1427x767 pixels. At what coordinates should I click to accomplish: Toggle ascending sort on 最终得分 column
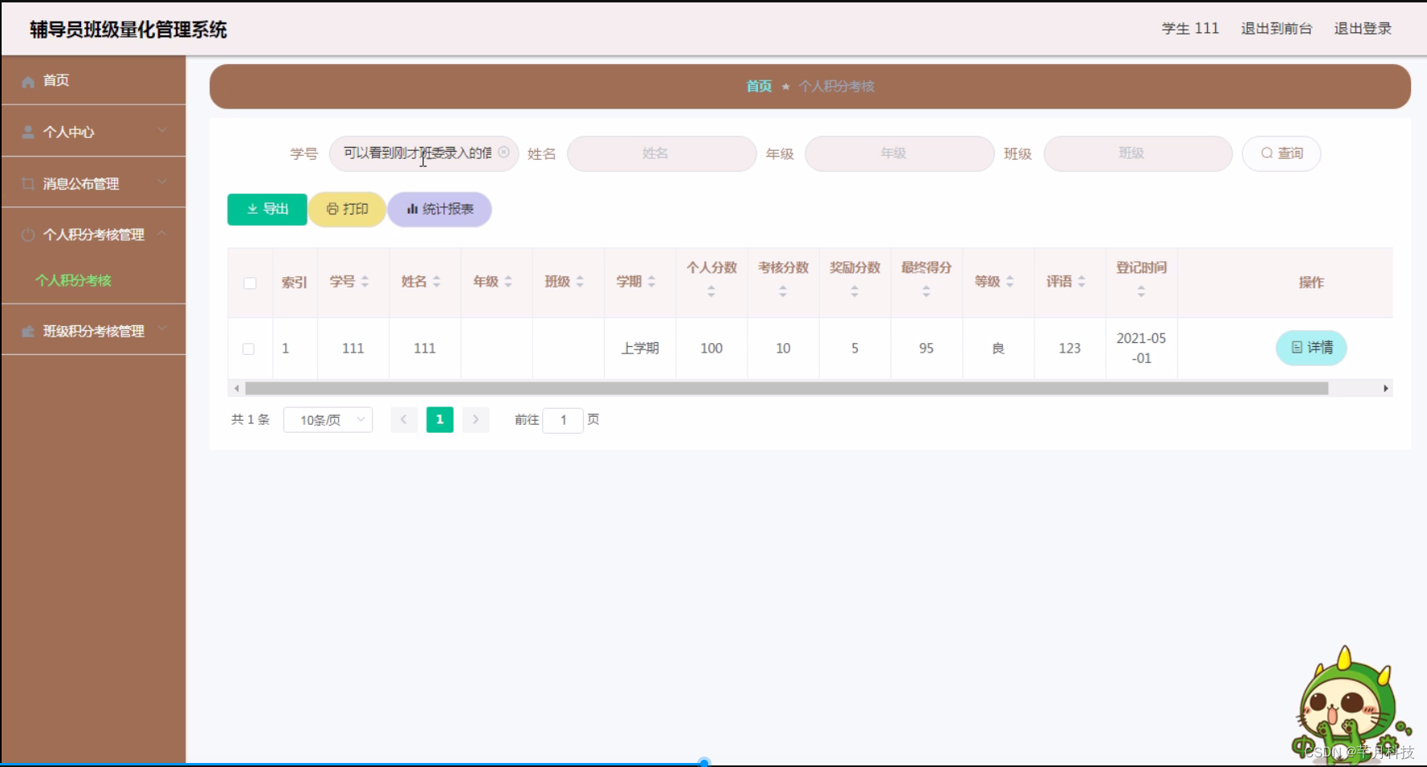pyautogui.click(x=926, y=289)
